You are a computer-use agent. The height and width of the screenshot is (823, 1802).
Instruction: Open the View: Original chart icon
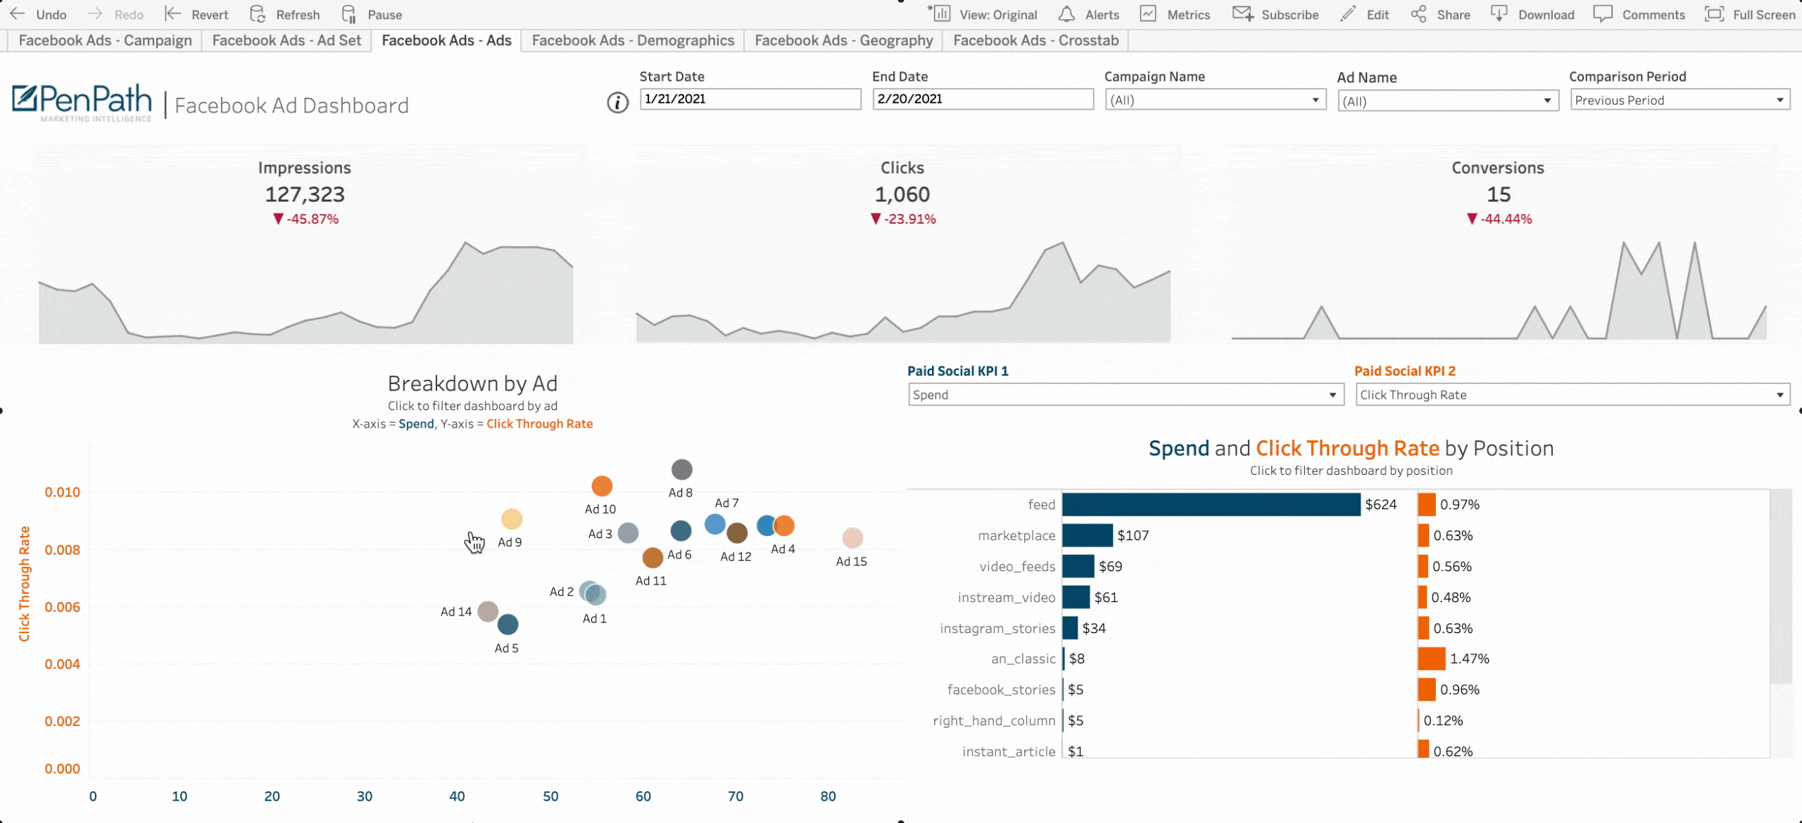click(x=940, y=13)
